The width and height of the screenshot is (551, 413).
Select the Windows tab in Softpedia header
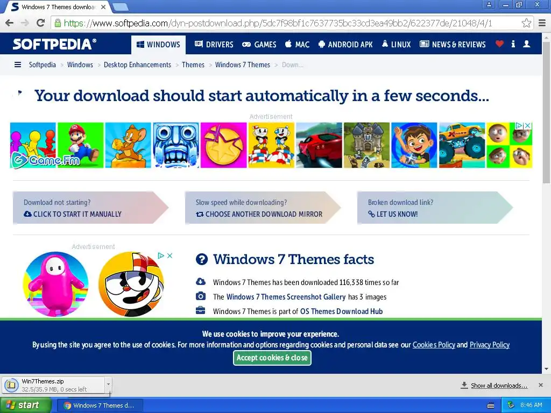click(159, 45)
